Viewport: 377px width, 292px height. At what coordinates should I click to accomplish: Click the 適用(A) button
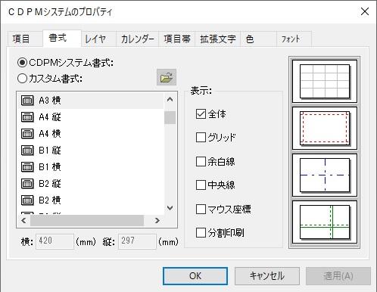point(338,276)
